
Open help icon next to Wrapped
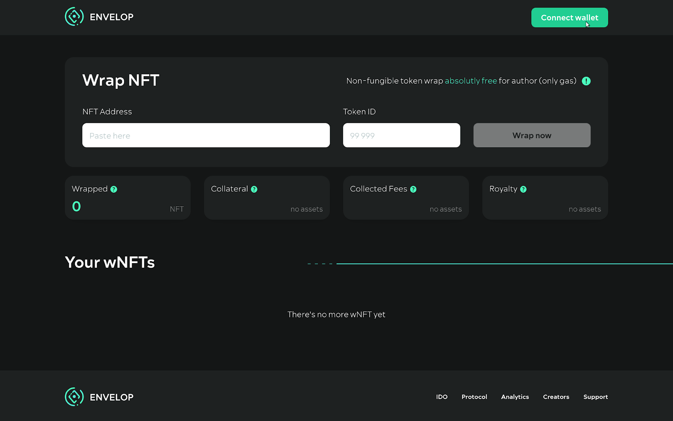(x=114, y=189)
